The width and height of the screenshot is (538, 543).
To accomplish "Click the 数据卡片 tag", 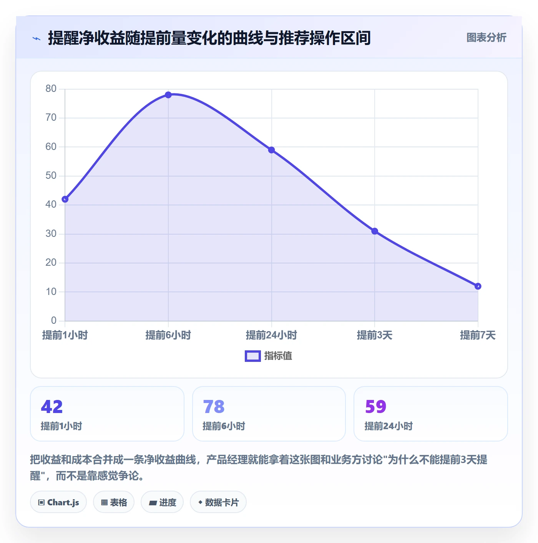I will [218, 502].
